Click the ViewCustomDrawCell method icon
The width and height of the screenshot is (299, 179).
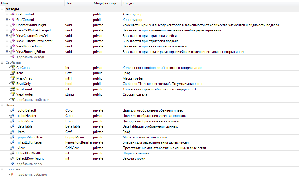coord(12,36)
